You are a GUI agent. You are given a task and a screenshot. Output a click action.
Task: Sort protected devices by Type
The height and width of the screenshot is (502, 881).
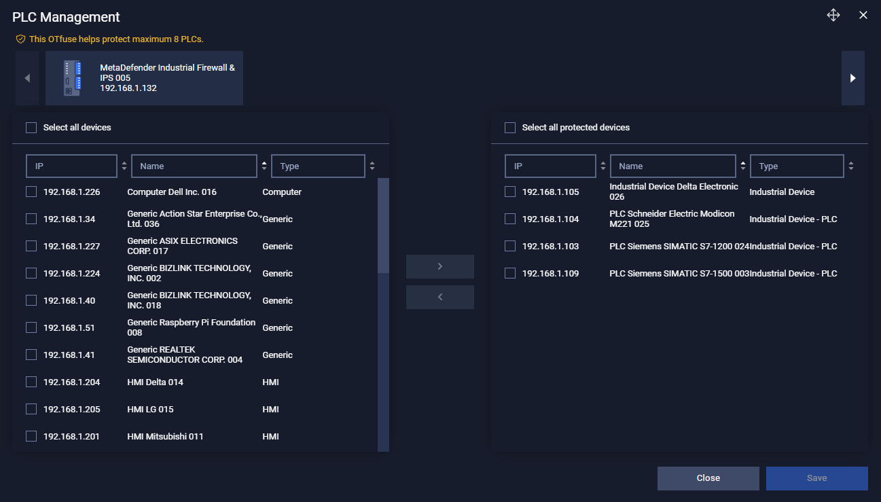pos(851,166)
